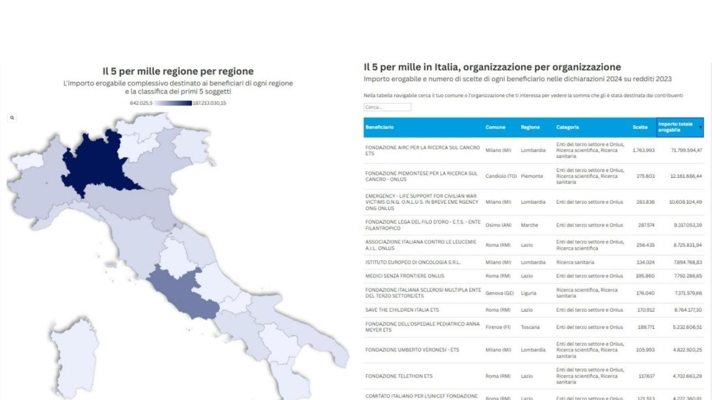Click the map color legend gradient bar
This screenshot has width=712, height=400.
tap(173, 103)
